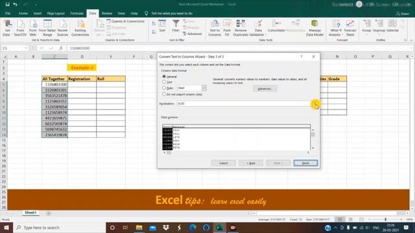
Task: Open Advanced filter options
Action: 193,34
